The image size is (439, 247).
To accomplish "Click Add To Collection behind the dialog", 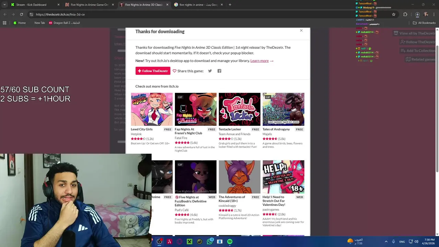I will pyautogui.click(x=418, y=51).
